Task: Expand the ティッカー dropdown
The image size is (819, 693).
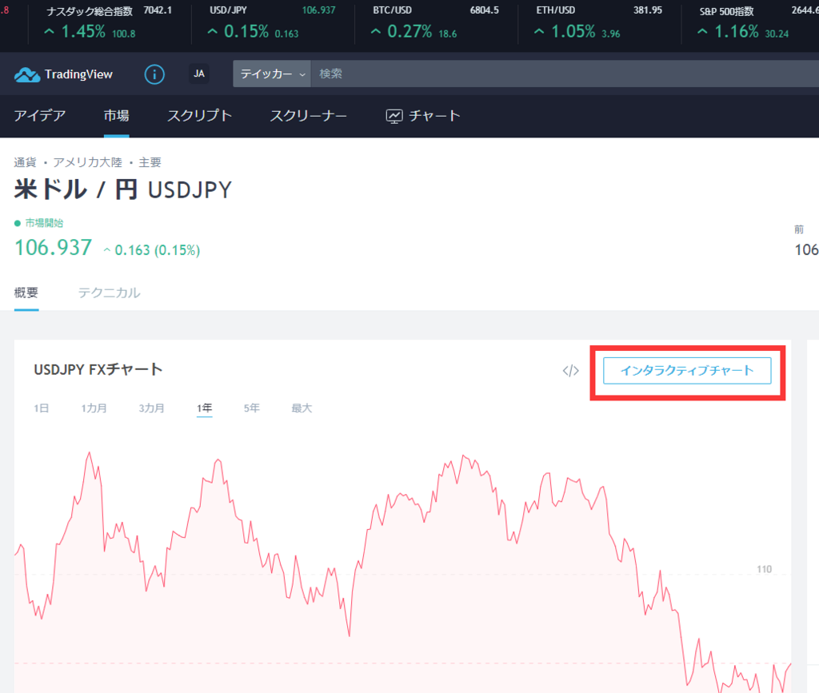Action: (x=272, y=74)
